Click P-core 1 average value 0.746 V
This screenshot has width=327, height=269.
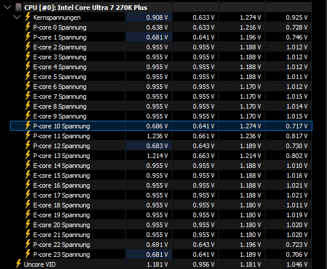tap(297, 37)
